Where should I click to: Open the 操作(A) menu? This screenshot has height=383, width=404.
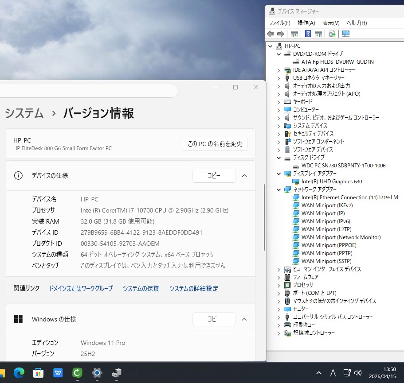tap(306, 23)
